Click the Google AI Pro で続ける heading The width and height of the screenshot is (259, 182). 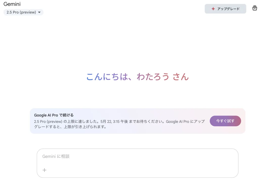(54, 115)
